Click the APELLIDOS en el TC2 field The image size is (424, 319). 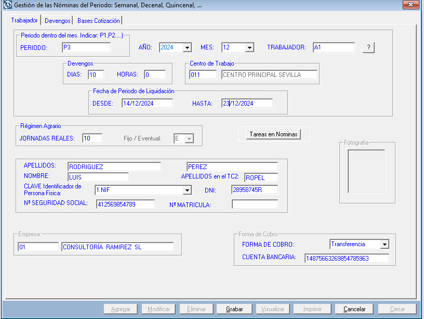coord(261,177)
